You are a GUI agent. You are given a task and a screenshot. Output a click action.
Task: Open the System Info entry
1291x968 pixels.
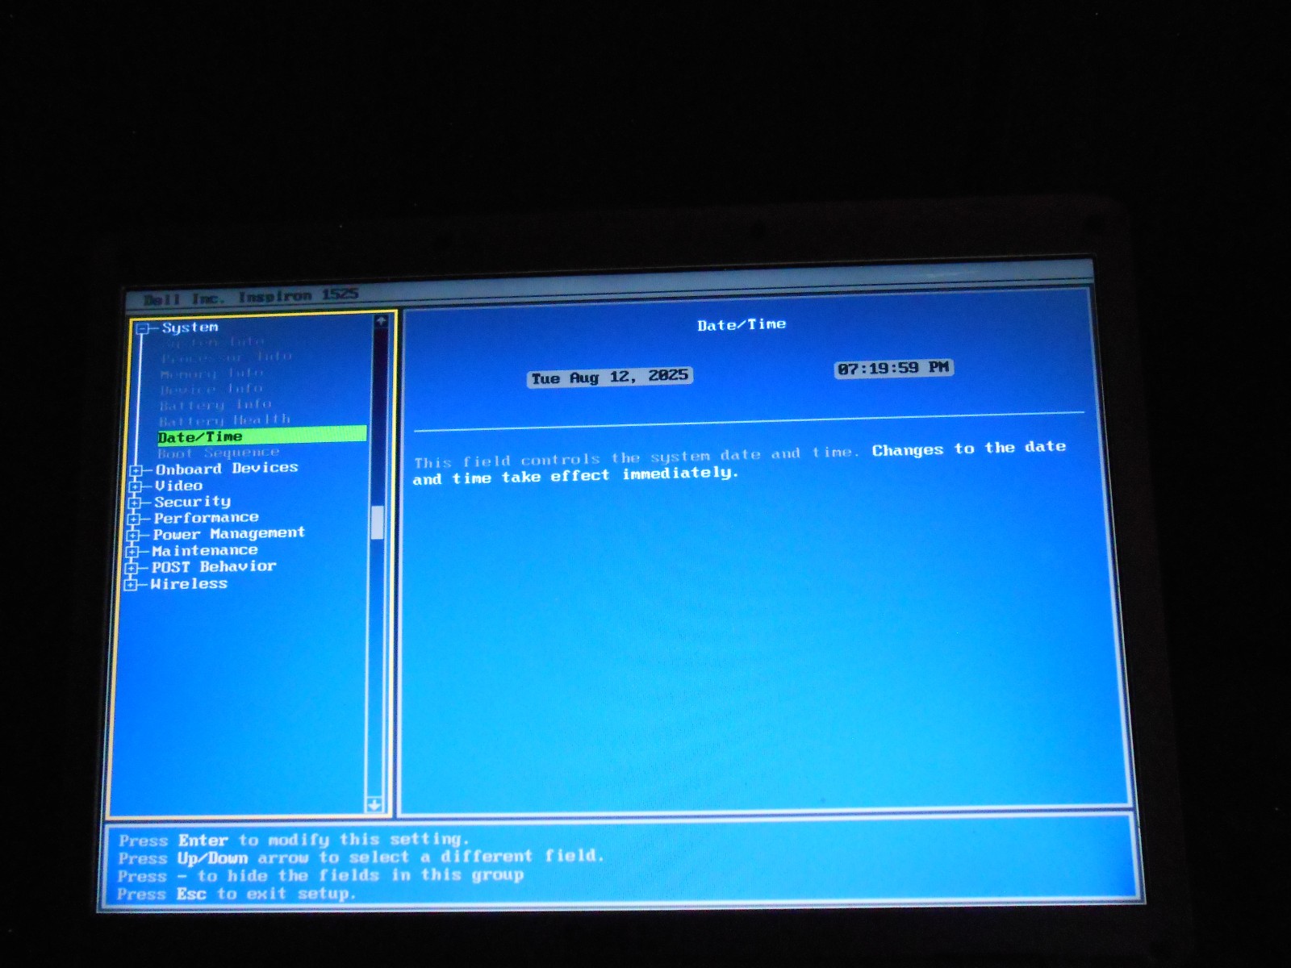tap(212, 342)
